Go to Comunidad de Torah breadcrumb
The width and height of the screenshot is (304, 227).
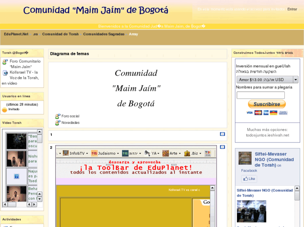coord(60,34)
